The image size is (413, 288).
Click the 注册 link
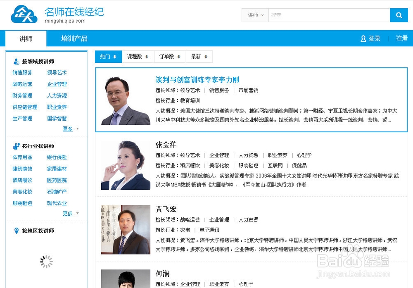pos(401,38)
